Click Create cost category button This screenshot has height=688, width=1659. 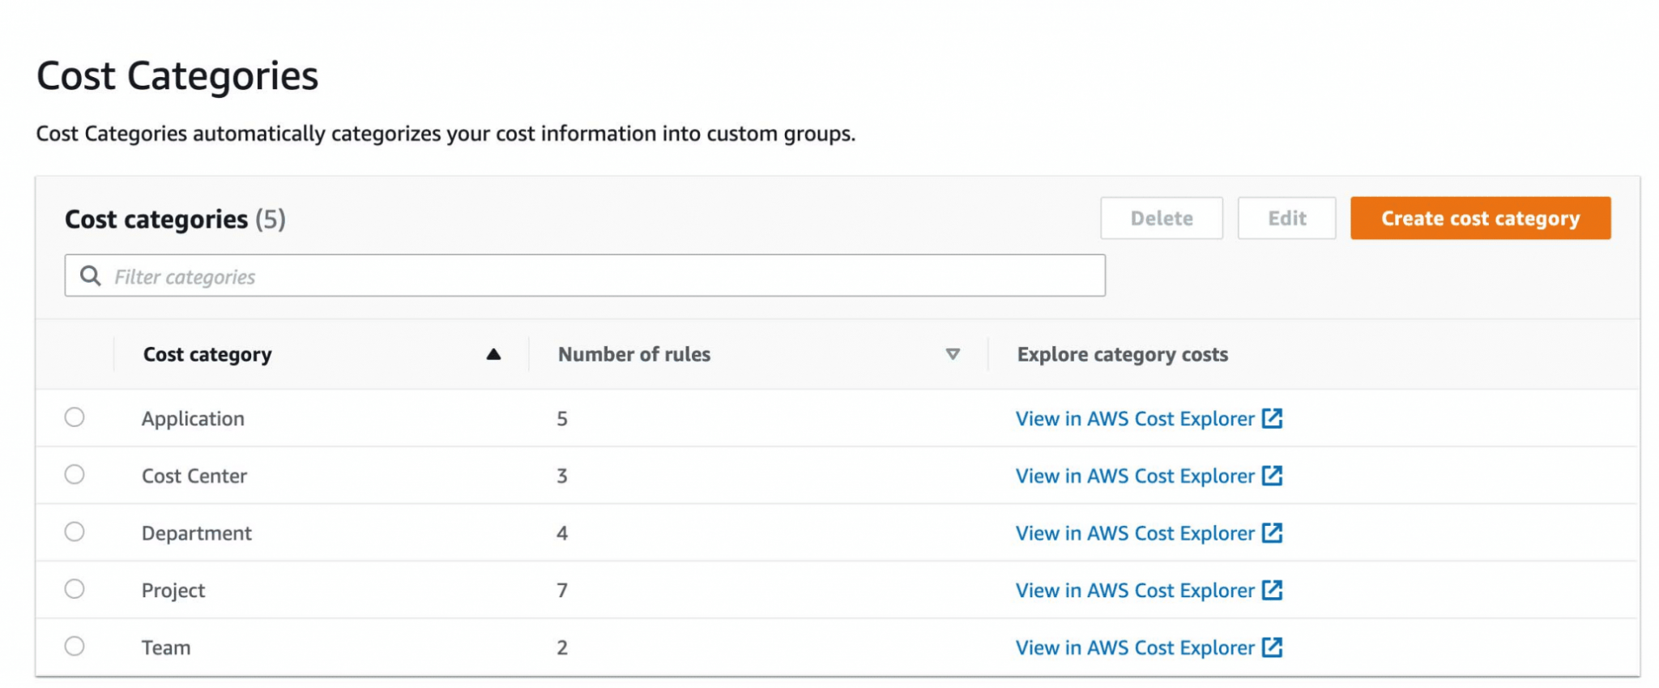(1480, 218)
